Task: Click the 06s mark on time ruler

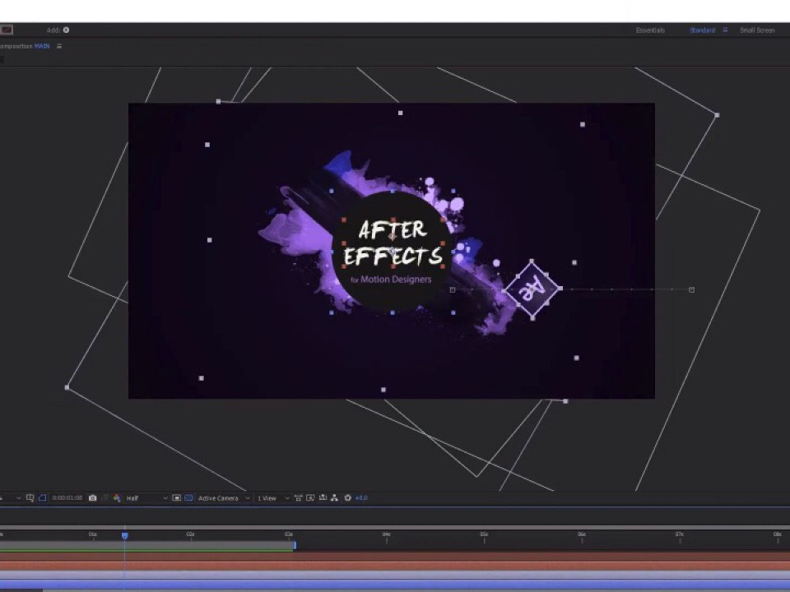Action: tap(582, 534)
